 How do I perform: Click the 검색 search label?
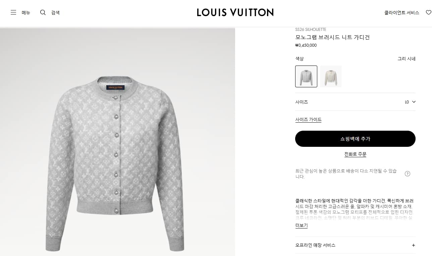pyautogui.click(x=55, y=13)
